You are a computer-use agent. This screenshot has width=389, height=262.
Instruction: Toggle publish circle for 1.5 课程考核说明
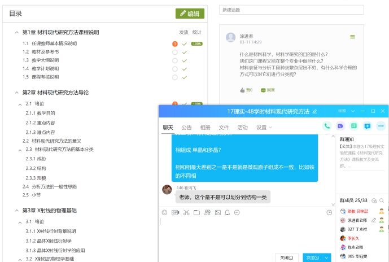tap(175, 77)
